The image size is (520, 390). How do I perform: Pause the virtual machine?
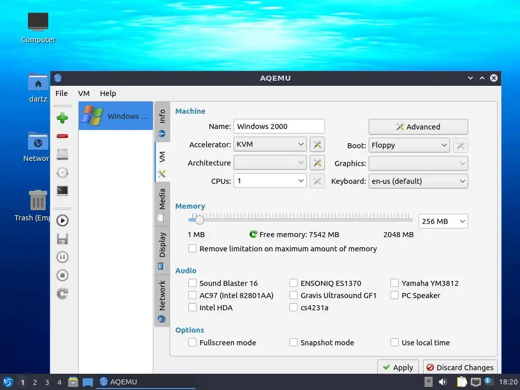point(62,257)
